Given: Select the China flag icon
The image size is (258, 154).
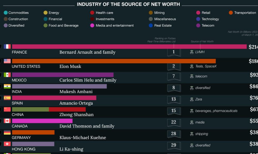Looking at the screenshot, I should [7, 109].
